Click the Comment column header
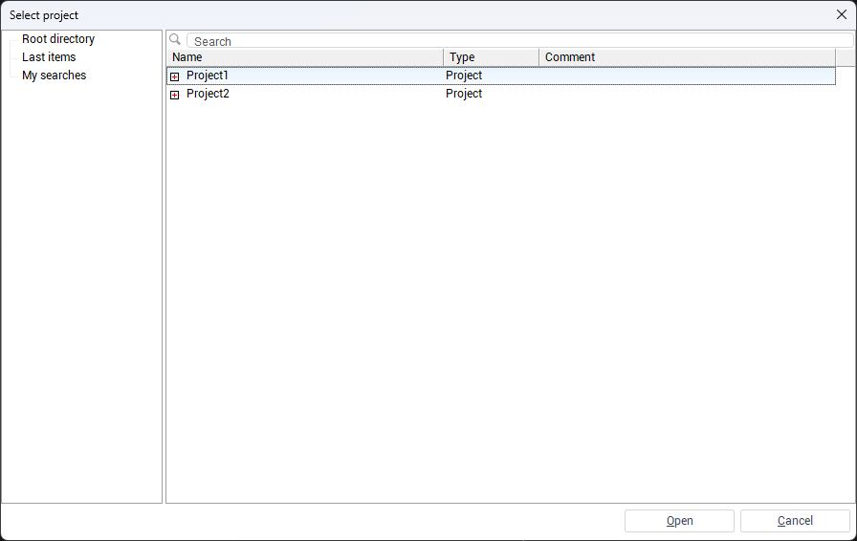 point(685,57)
